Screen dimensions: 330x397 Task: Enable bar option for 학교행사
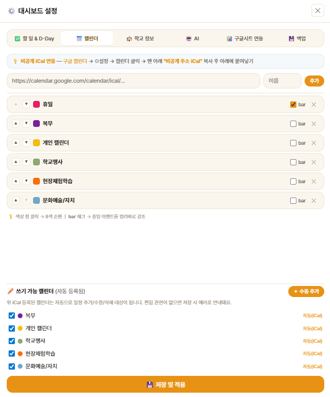coord(293,162)
